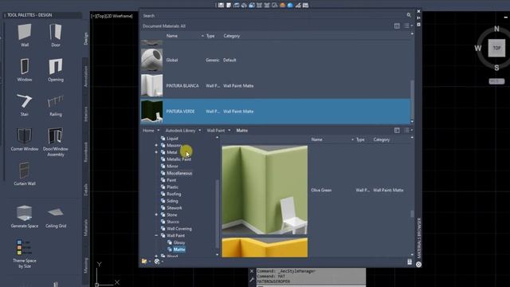Select the Curtain Wall tool
Screen dimensions: 510x287
point(25,174)
